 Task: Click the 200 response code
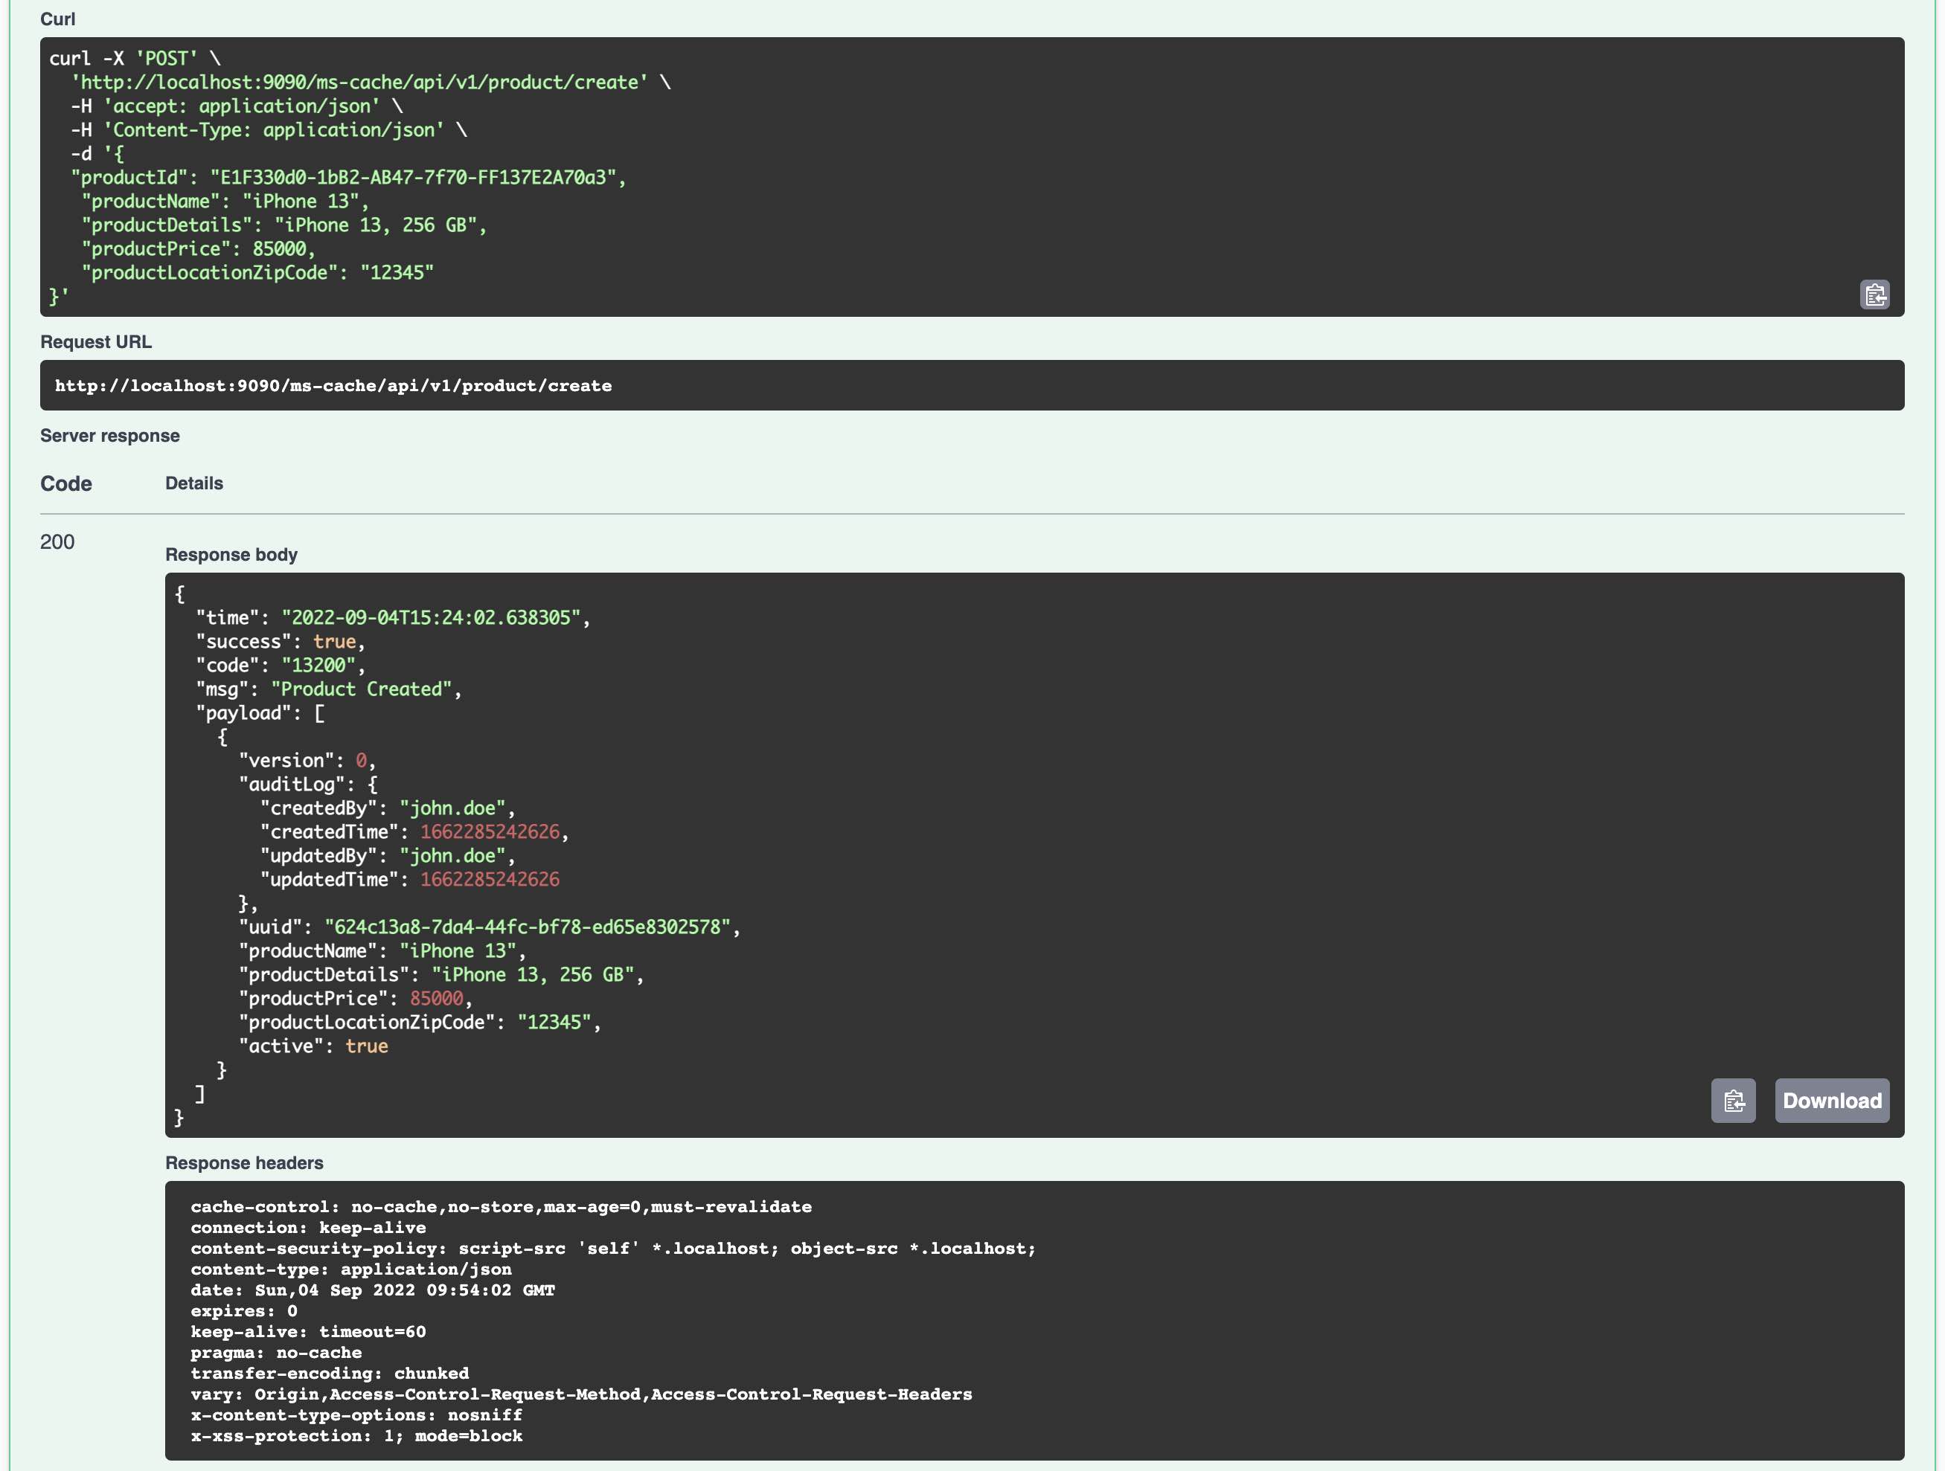tap(57, 541)
